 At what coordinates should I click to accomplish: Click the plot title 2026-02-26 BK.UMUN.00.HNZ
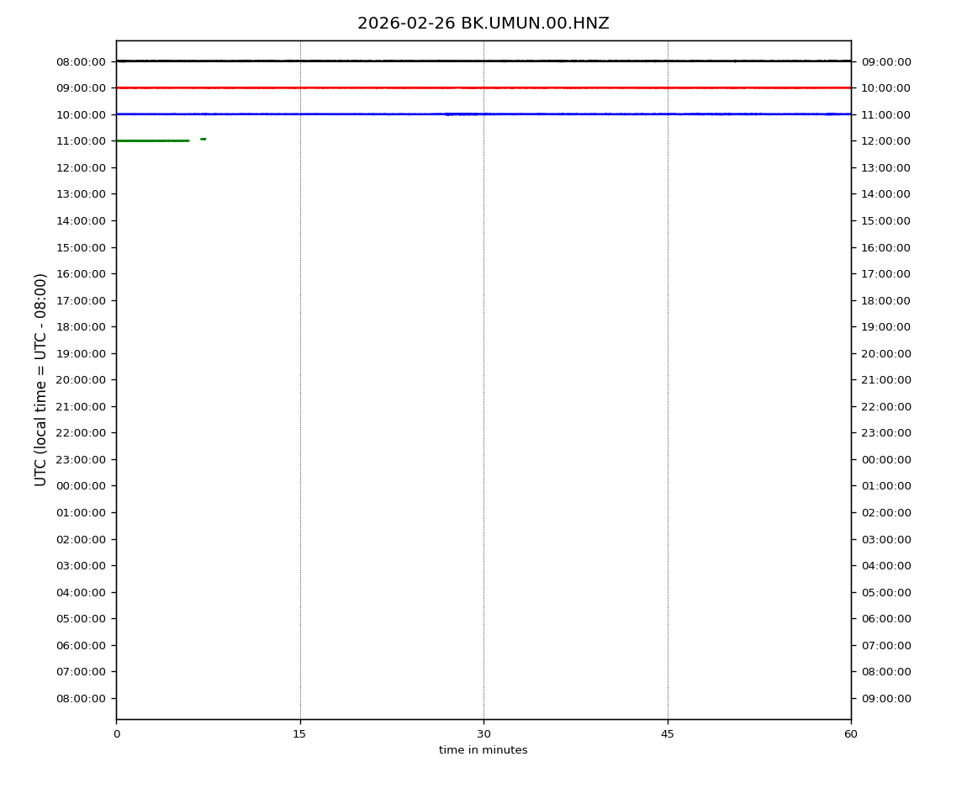tap(483, 24)
